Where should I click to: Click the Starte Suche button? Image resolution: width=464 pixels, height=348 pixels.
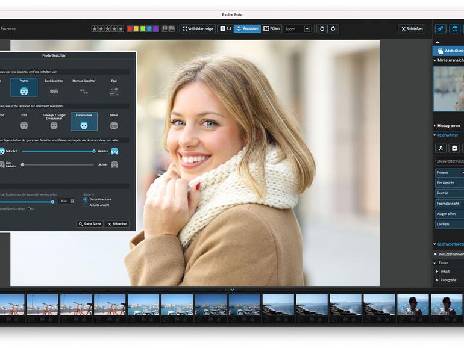90,224
